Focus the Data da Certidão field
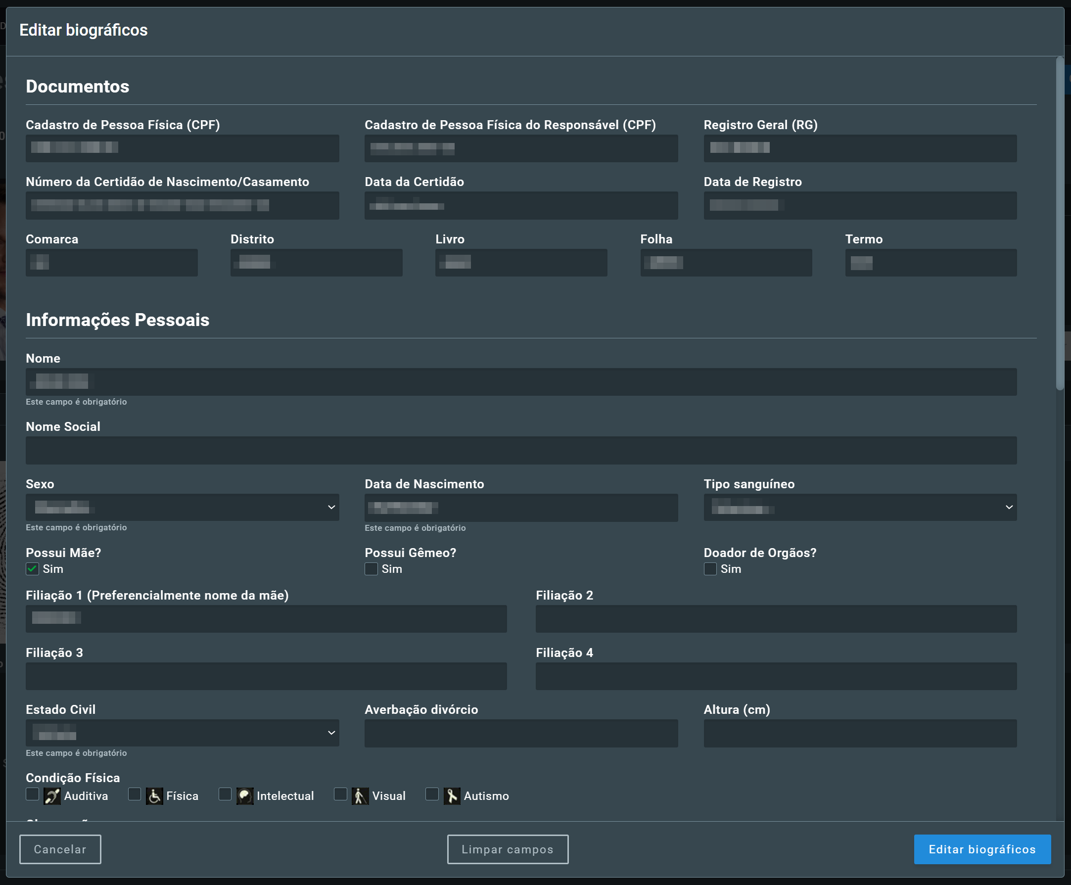 [521, 205]
